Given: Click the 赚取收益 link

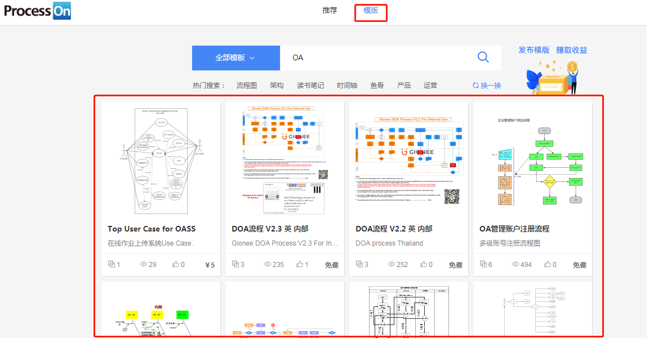Looking at the screenshot, I should [572, 50].
